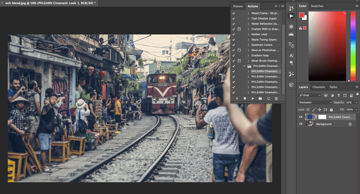
Task: Click the trash icon in Actions panel
Action: click(276, 99)
